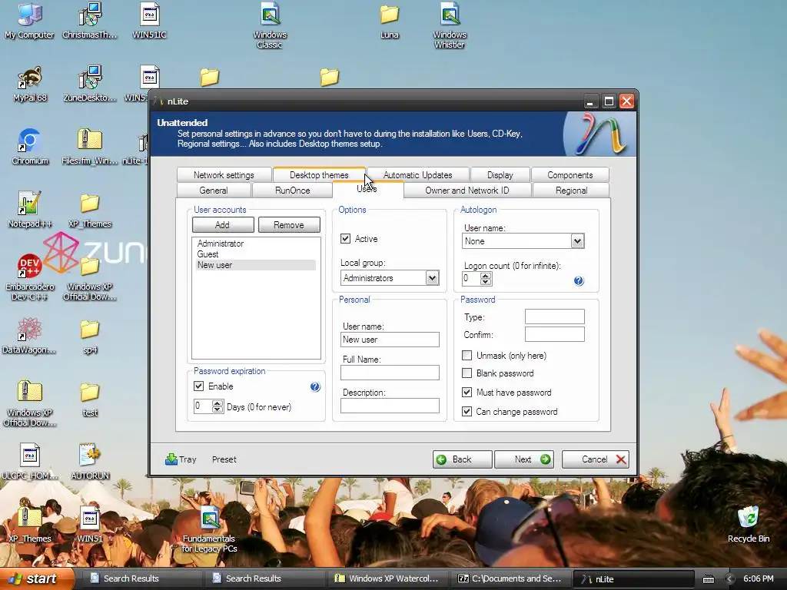
Task: Open the Luna folder
Action: (x=389, y=21)
